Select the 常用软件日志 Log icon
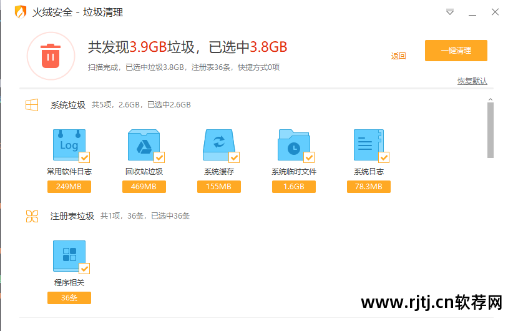The height and width of the screenshot is (331, 508). [69, 145]
